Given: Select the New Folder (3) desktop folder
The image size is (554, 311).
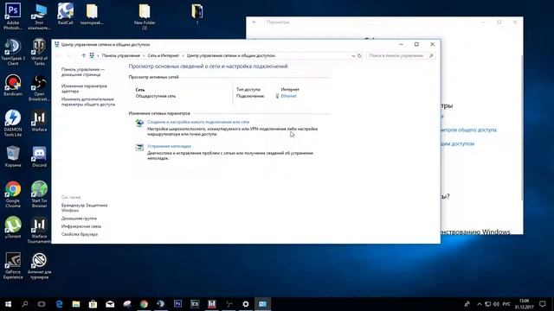Looking at the screenshot, I should coord(145,16).
